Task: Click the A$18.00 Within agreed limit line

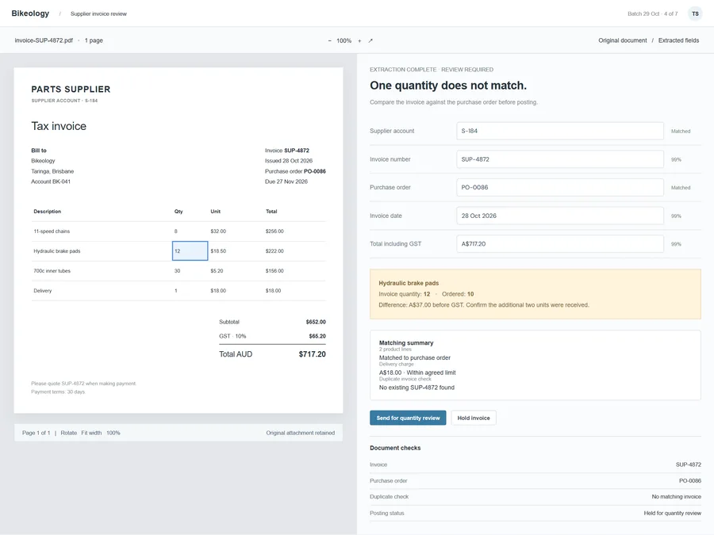Action: tap(417, 373)
